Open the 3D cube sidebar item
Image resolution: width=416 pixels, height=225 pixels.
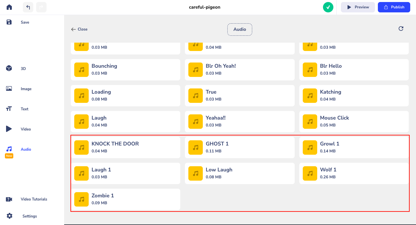coord(9,69)
